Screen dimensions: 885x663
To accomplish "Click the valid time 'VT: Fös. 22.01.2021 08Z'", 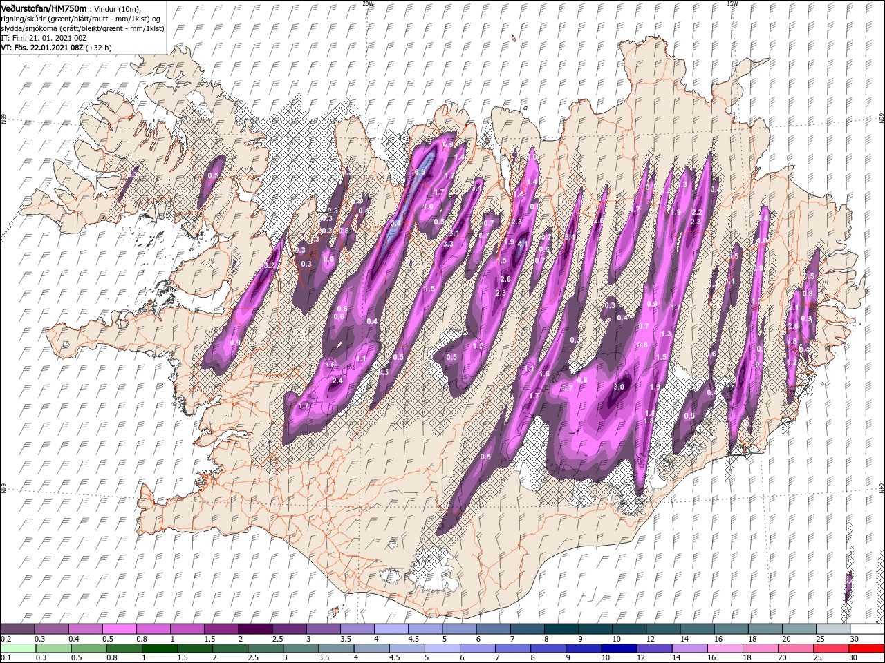I will [42, 48].
